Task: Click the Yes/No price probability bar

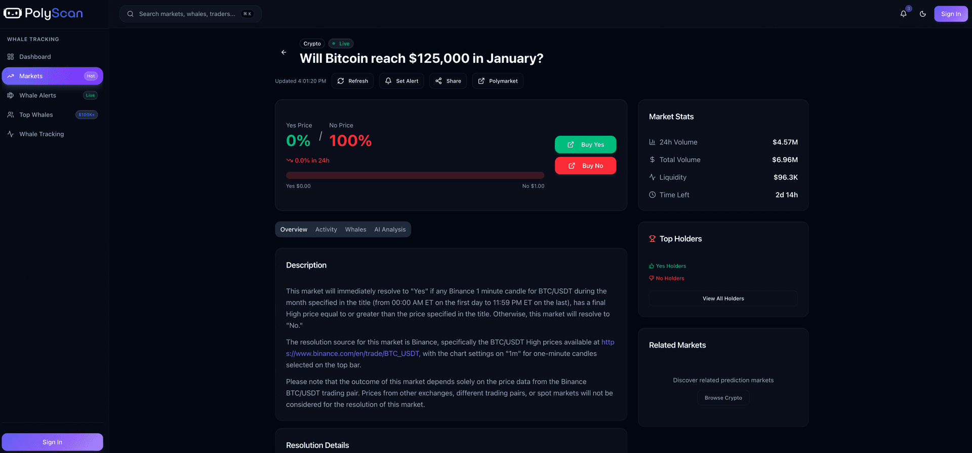Action: [x=415, y=175]
